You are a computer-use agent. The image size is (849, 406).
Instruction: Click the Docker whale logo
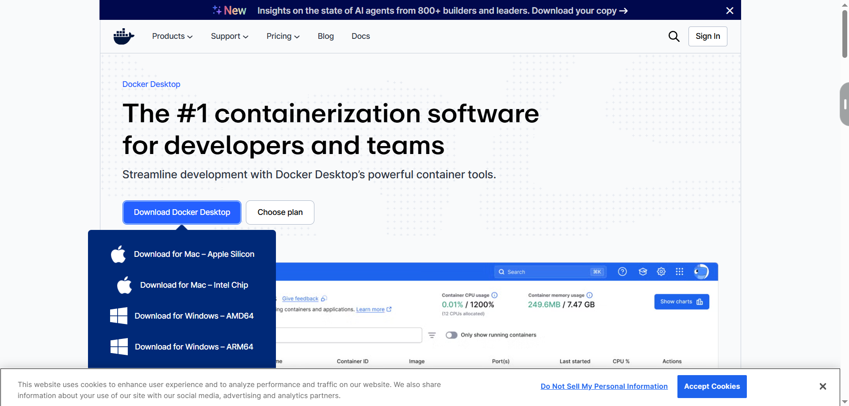124,36
